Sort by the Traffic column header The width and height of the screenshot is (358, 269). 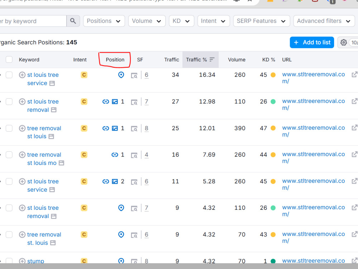coord(172,60)
